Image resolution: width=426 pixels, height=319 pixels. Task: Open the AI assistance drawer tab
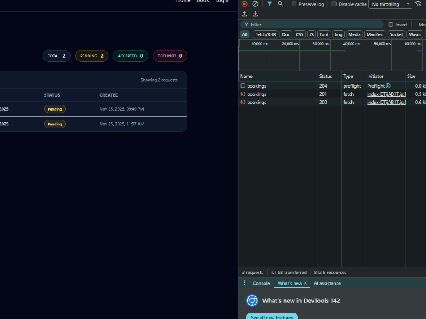click(x=327, y=283)
